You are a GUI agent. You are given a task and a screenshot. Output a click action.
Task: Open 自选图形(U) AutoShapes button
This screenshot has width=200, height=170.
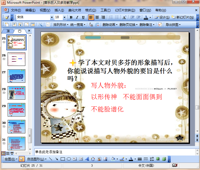[37, 159]
